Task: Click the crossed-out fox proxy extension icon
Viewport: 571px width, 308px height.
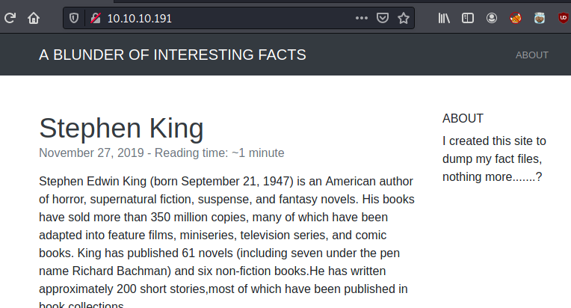Action: 516,18
